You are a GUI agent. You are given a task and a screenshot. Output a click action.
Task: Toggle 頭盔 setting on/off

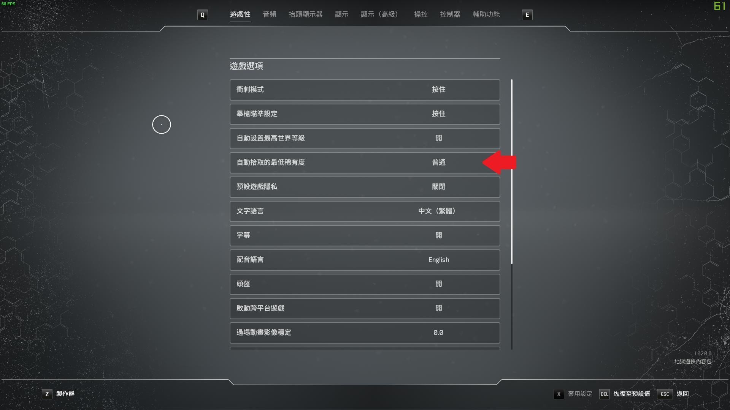point(439,284)
